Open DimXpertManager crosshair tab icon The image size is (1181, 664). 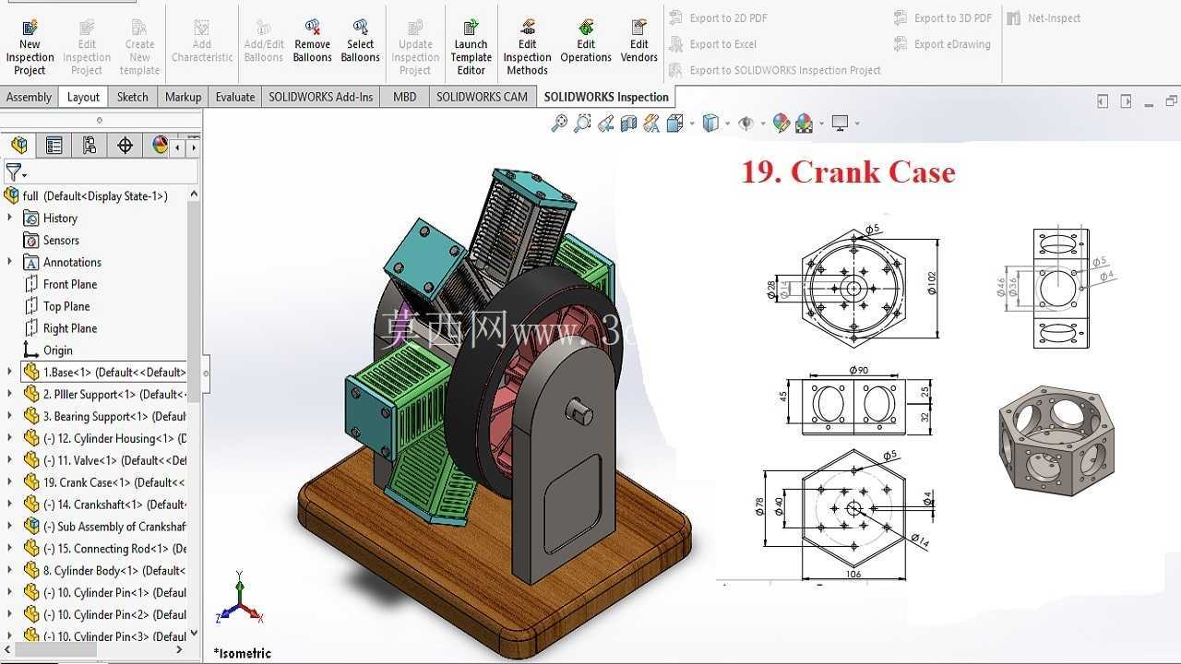point(125,145)
